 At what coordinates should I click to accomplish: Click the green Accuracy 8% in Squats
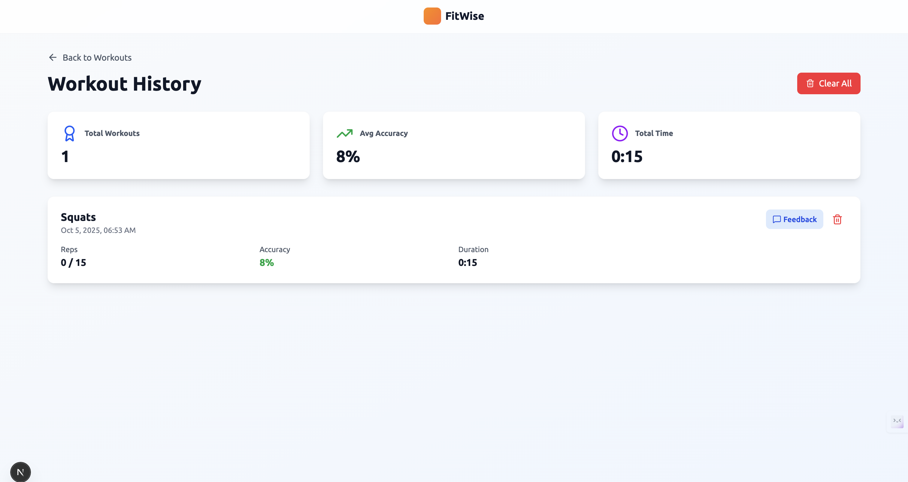click(x=266, y=263)
